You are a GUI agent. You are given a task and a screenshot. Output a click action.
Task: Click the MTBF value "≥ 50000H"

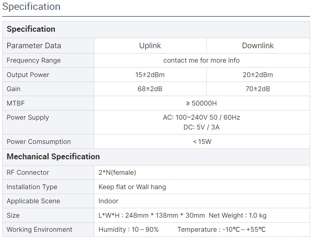pyautogui.click(x=201, y=103)
